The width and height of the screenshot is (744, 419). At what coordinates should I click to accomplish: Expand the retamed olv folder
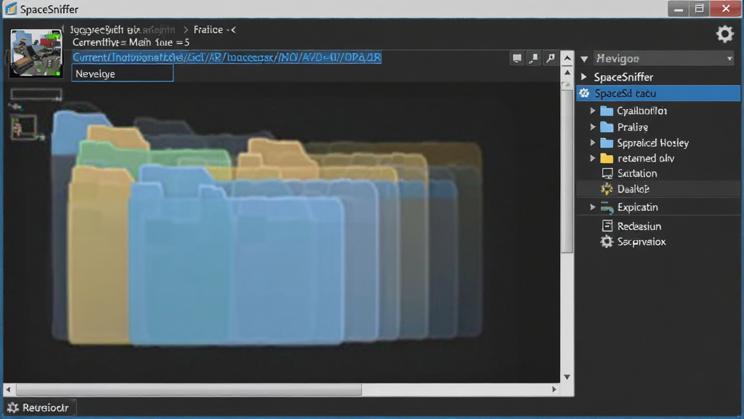[593, 158]
